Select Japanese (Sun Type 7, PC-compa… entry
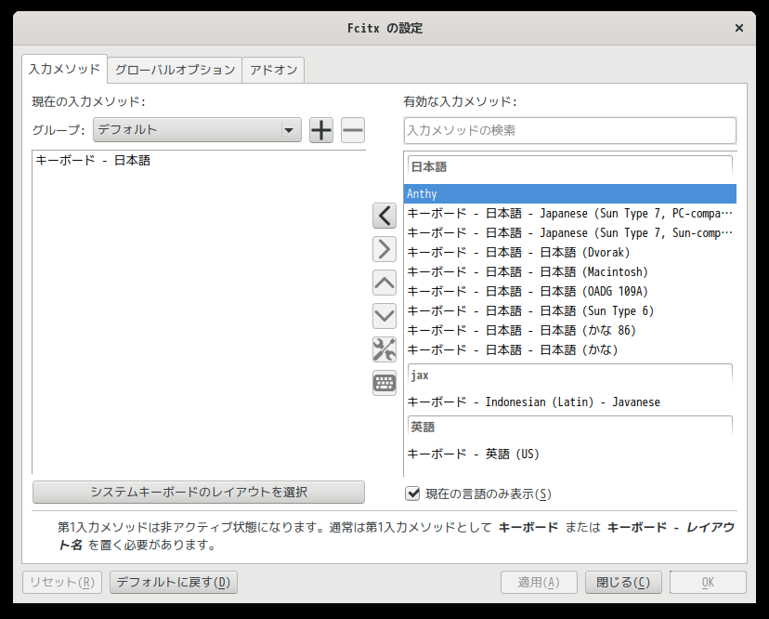Image resolution: width=769 pixels, height=619 pixels. pyautogui.click(x=570, y=214)
